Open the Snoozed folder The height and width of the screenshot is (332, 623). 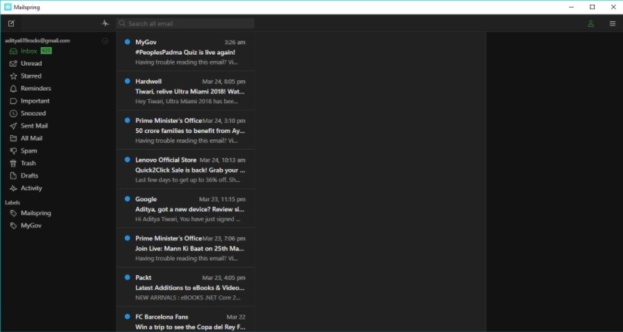[33, 114]
